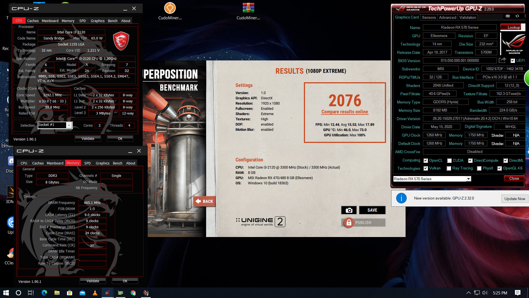Click the MSI dragon shield logo in CPU-Z
Screen dimensions: 529x298
121,41
